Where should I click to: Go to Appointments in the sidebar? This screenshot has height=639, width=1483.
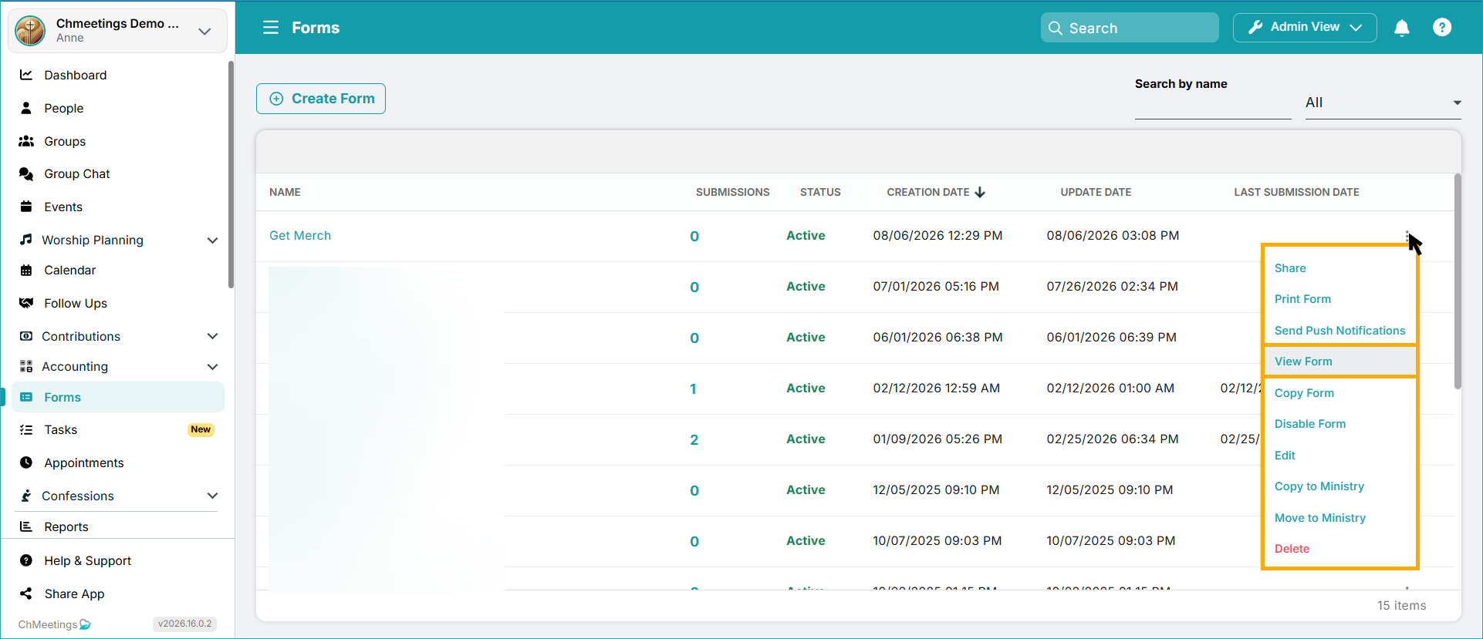coord(84,462)
